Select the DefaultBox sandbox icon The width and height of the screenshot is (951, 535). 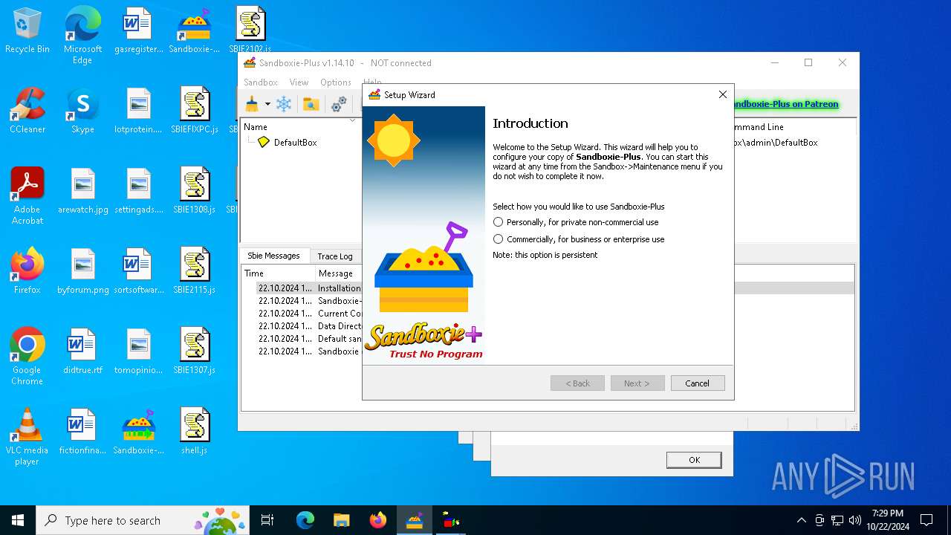coord(264,142)
